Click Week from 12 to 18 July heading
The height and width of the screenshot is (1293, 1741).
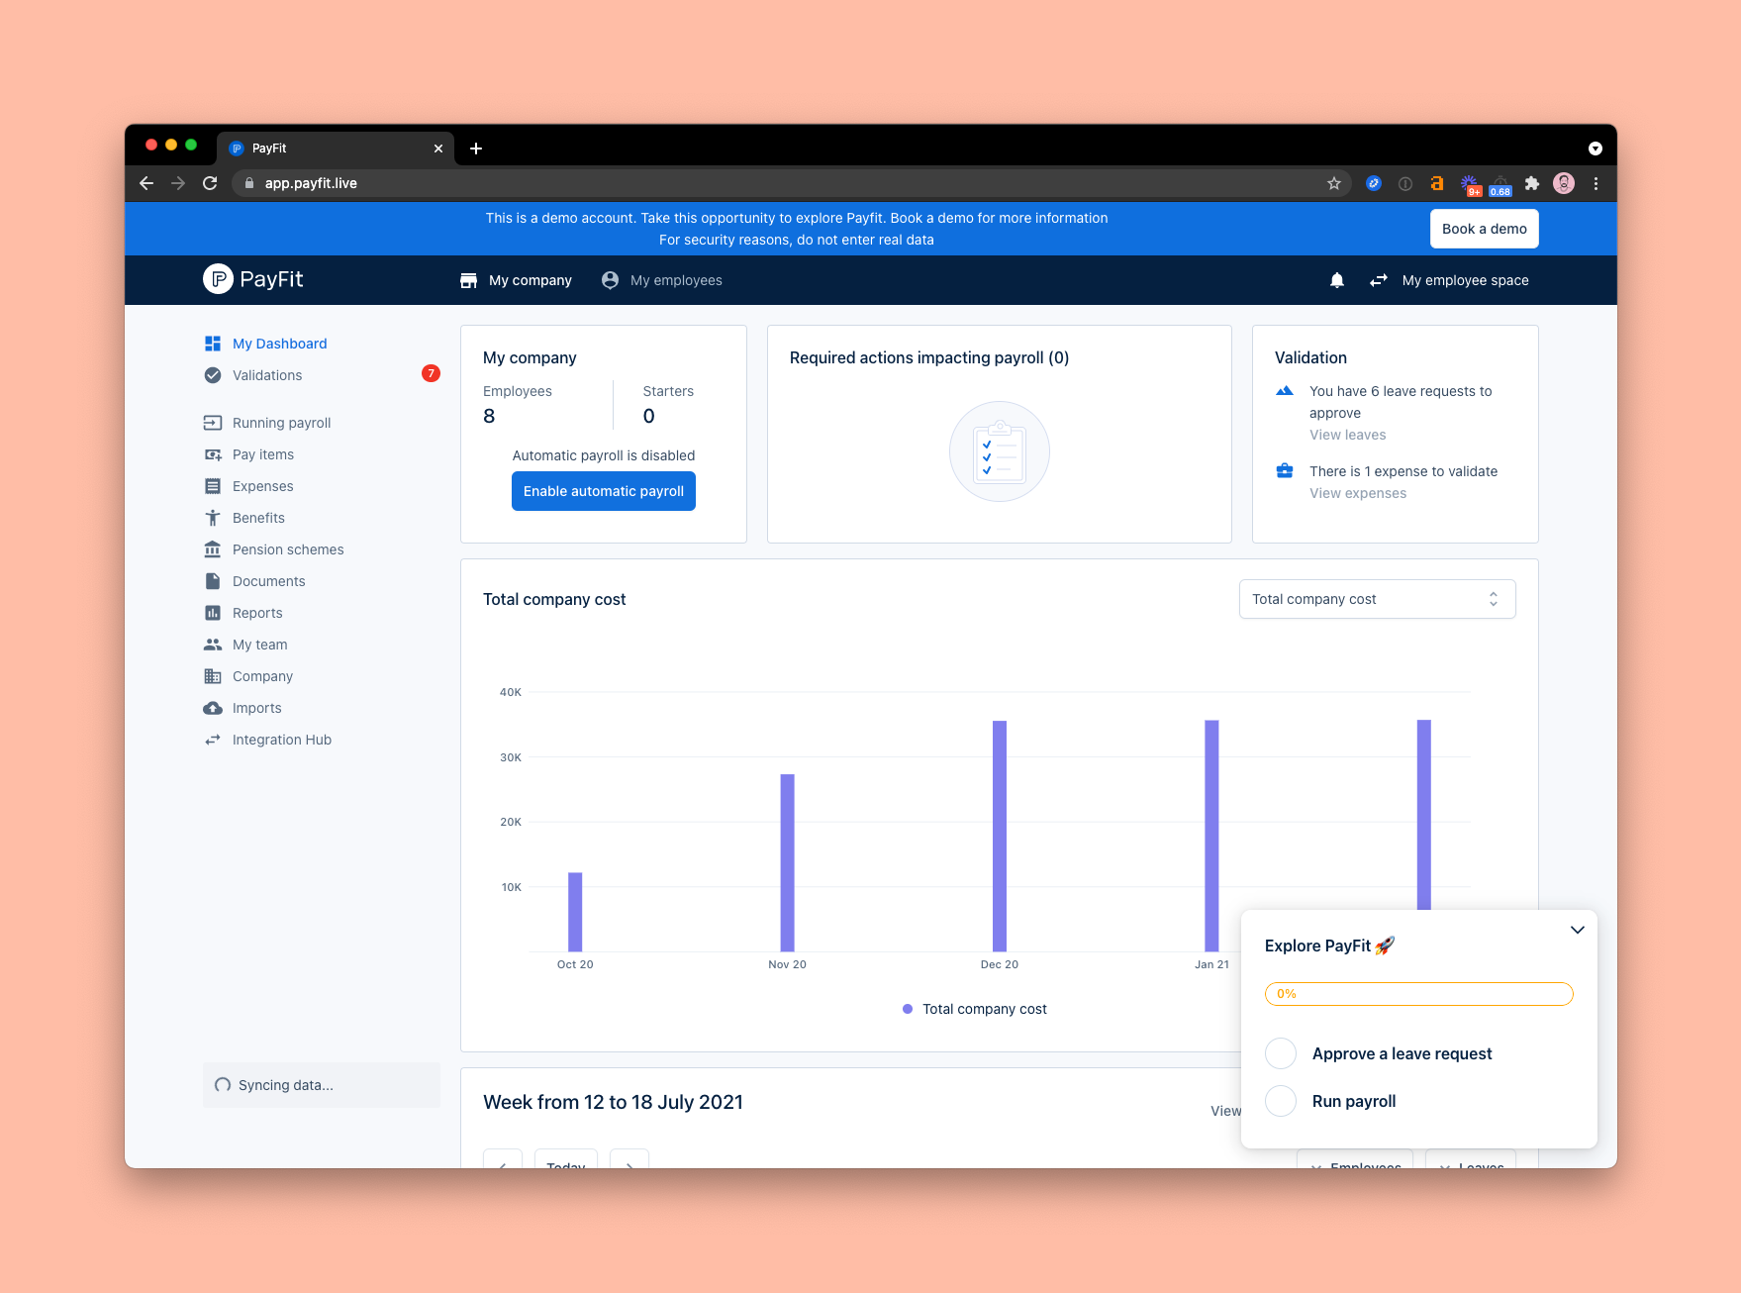613,1102
